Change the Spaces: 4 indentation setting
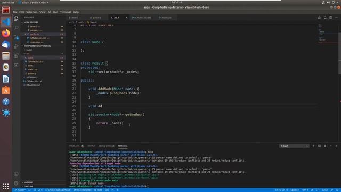This screenshot has height=192, width=341. 295,190
